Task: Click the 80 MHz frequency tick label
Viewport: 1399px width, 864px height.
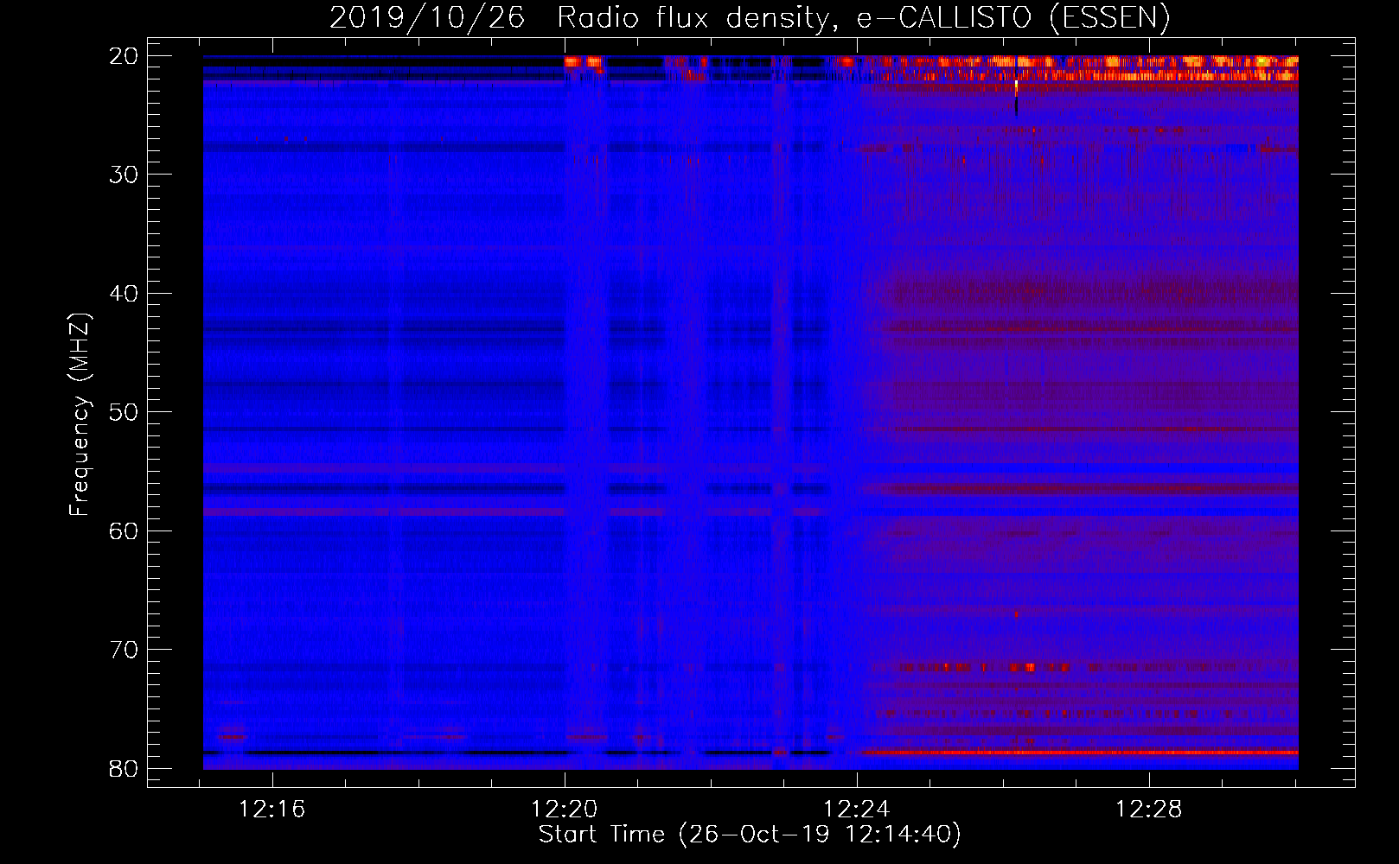Action: point(124,769)
